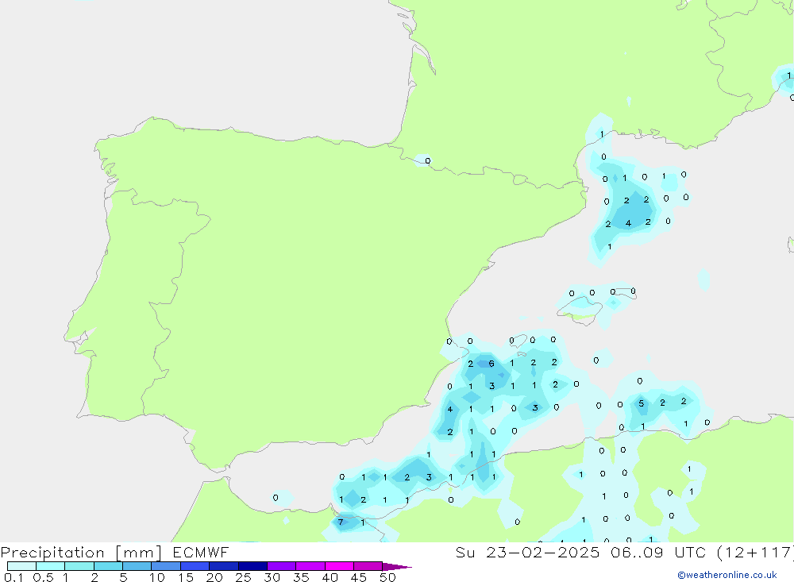Select the lightest cyan legend swatch above 0.1
This screenshot has width=794, height=582.
pyautogui.click(x=21, y=566)
